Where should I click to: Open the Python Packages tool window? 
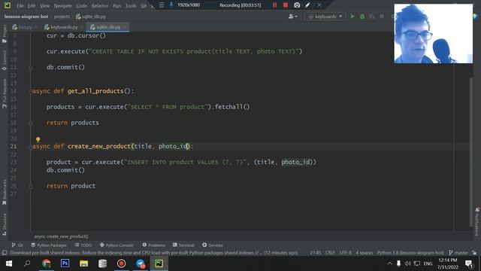point(49,245)
